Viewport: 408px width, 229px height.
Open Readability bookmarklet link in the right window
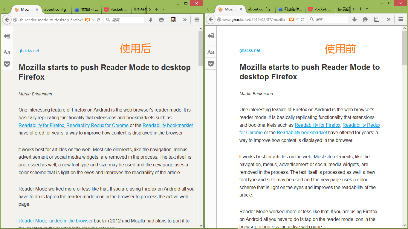[x=302, y=132]
